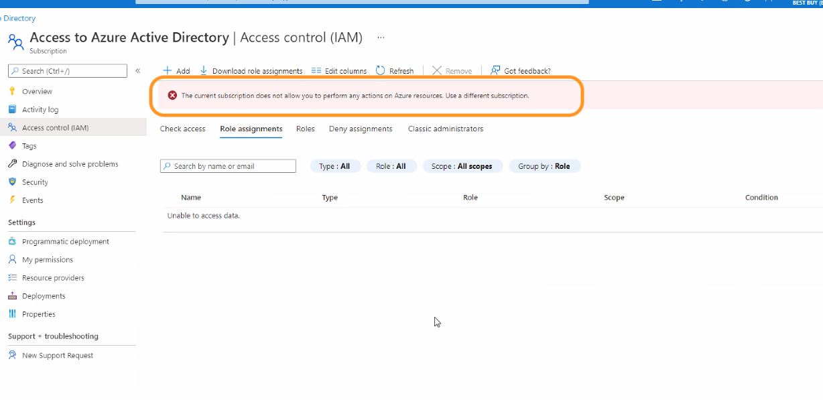
Task: Click the Got feedback? link
Action: [x=521, y=70]
